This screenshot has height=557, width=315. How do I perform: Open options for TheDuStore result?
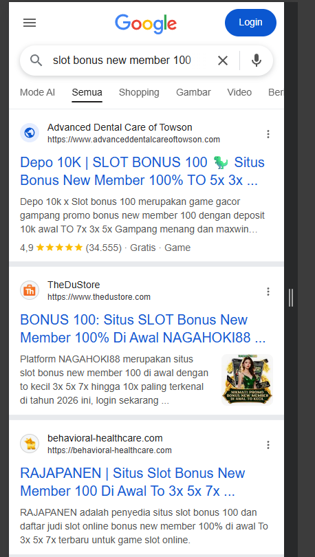[x=268, y=292]
